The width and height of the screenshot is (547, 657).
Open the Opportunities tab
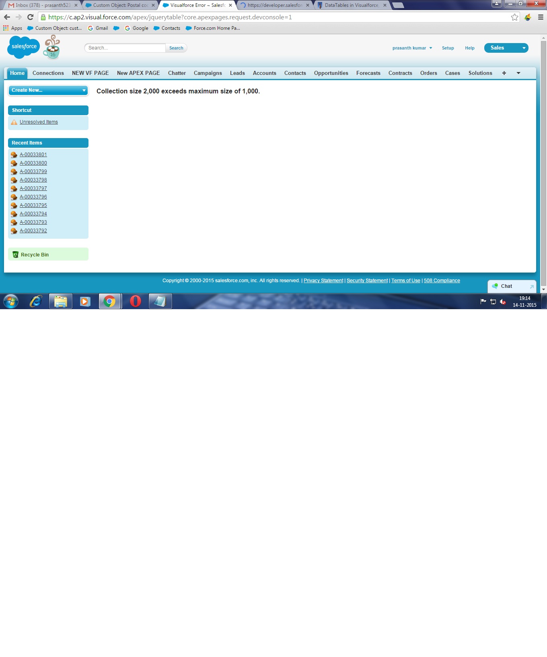pyautogui.click(x=331, y=73)
